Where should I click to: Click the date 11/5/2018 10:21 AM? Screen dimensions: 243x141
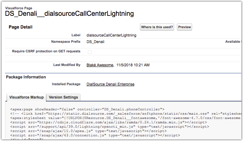tap(133, 65)
